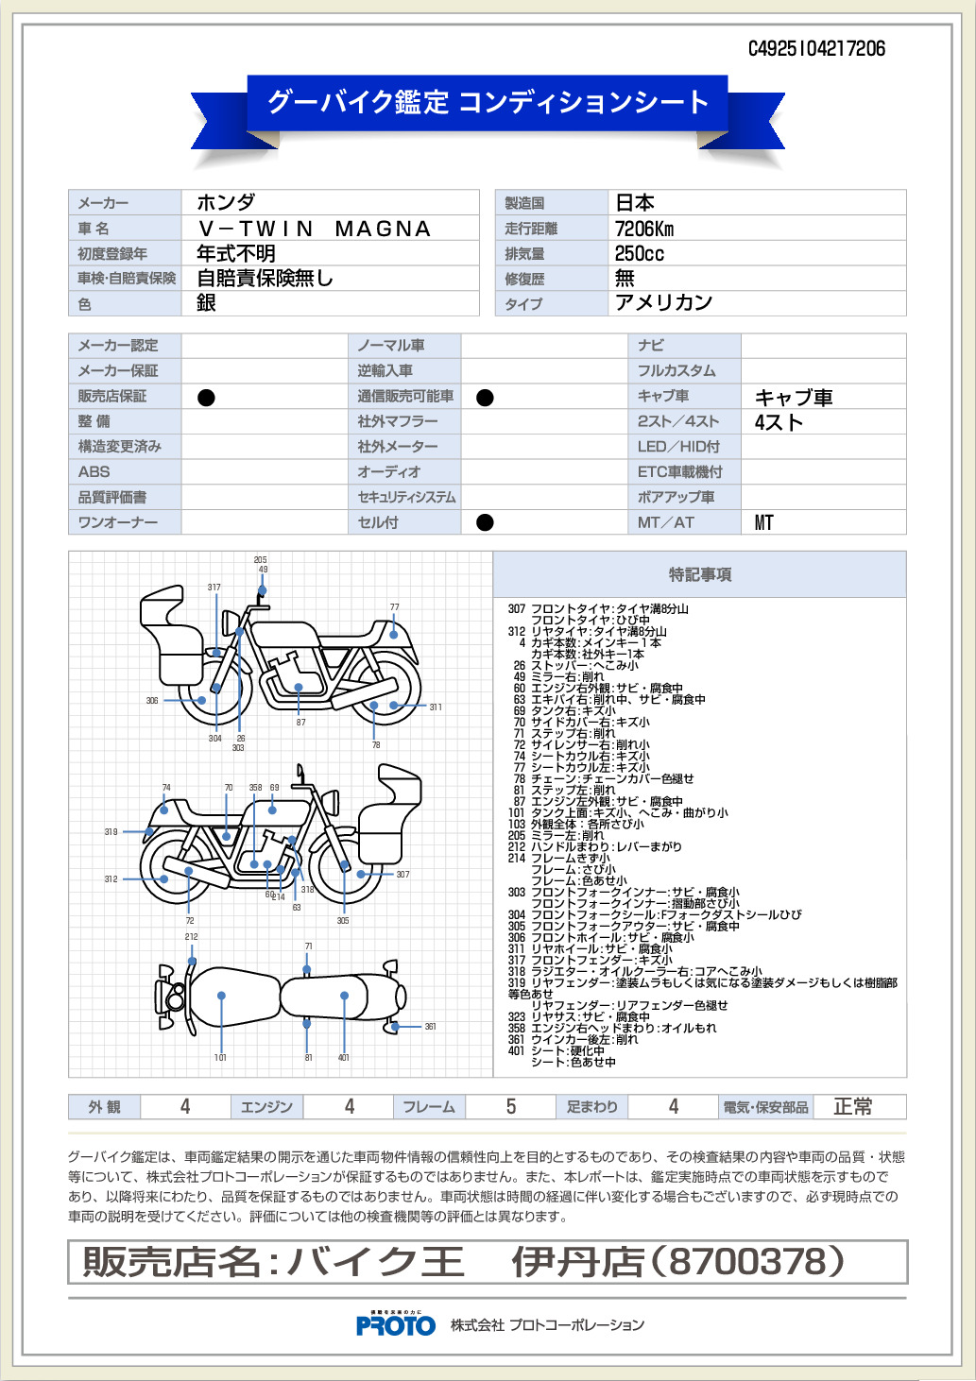Click damage marker 101 on tank top
The height and width of the screenshot is (1381, 976).
coord(221,996)
